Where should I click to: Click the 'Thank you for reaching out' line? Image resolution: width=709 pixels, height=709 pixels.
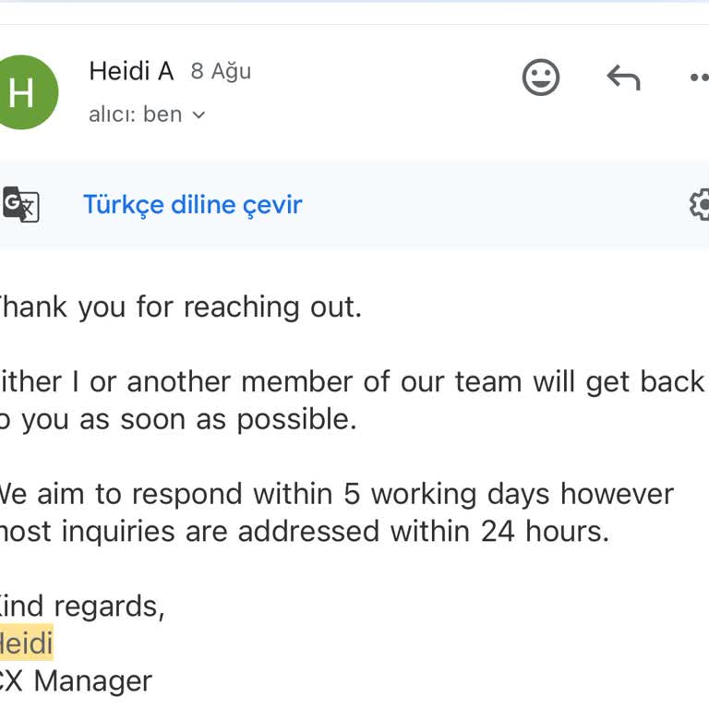coord(180,306)
